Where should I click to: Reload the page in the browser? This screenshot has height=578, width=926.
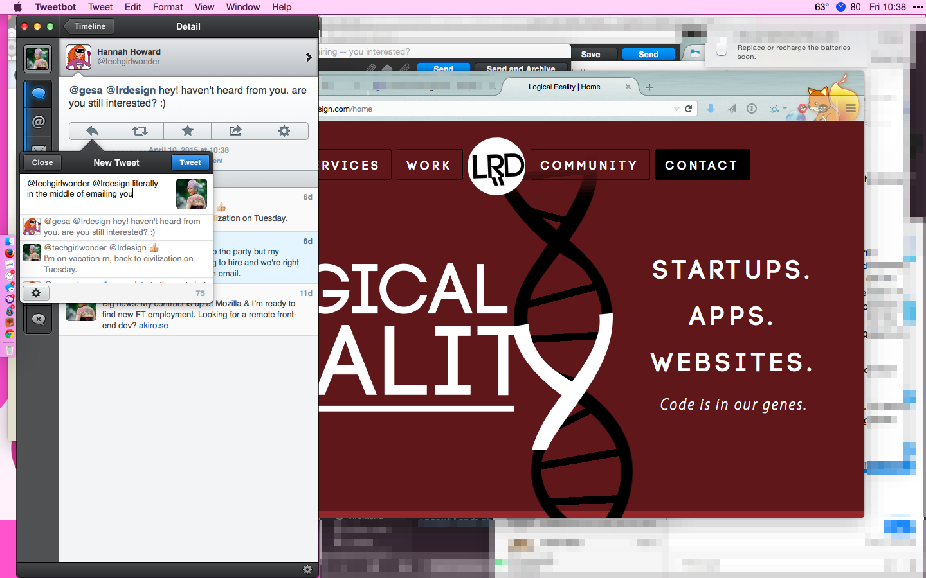click(689, 109)
